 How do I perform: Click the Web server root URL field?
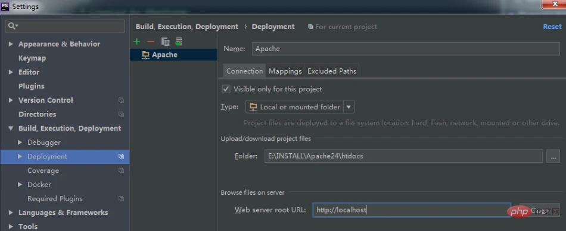click(x=412, y=210)
